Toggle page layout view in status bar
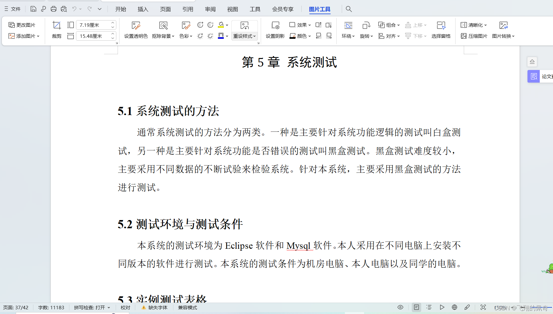This screenshot has height=314, width=553. [x=416, y=307]
